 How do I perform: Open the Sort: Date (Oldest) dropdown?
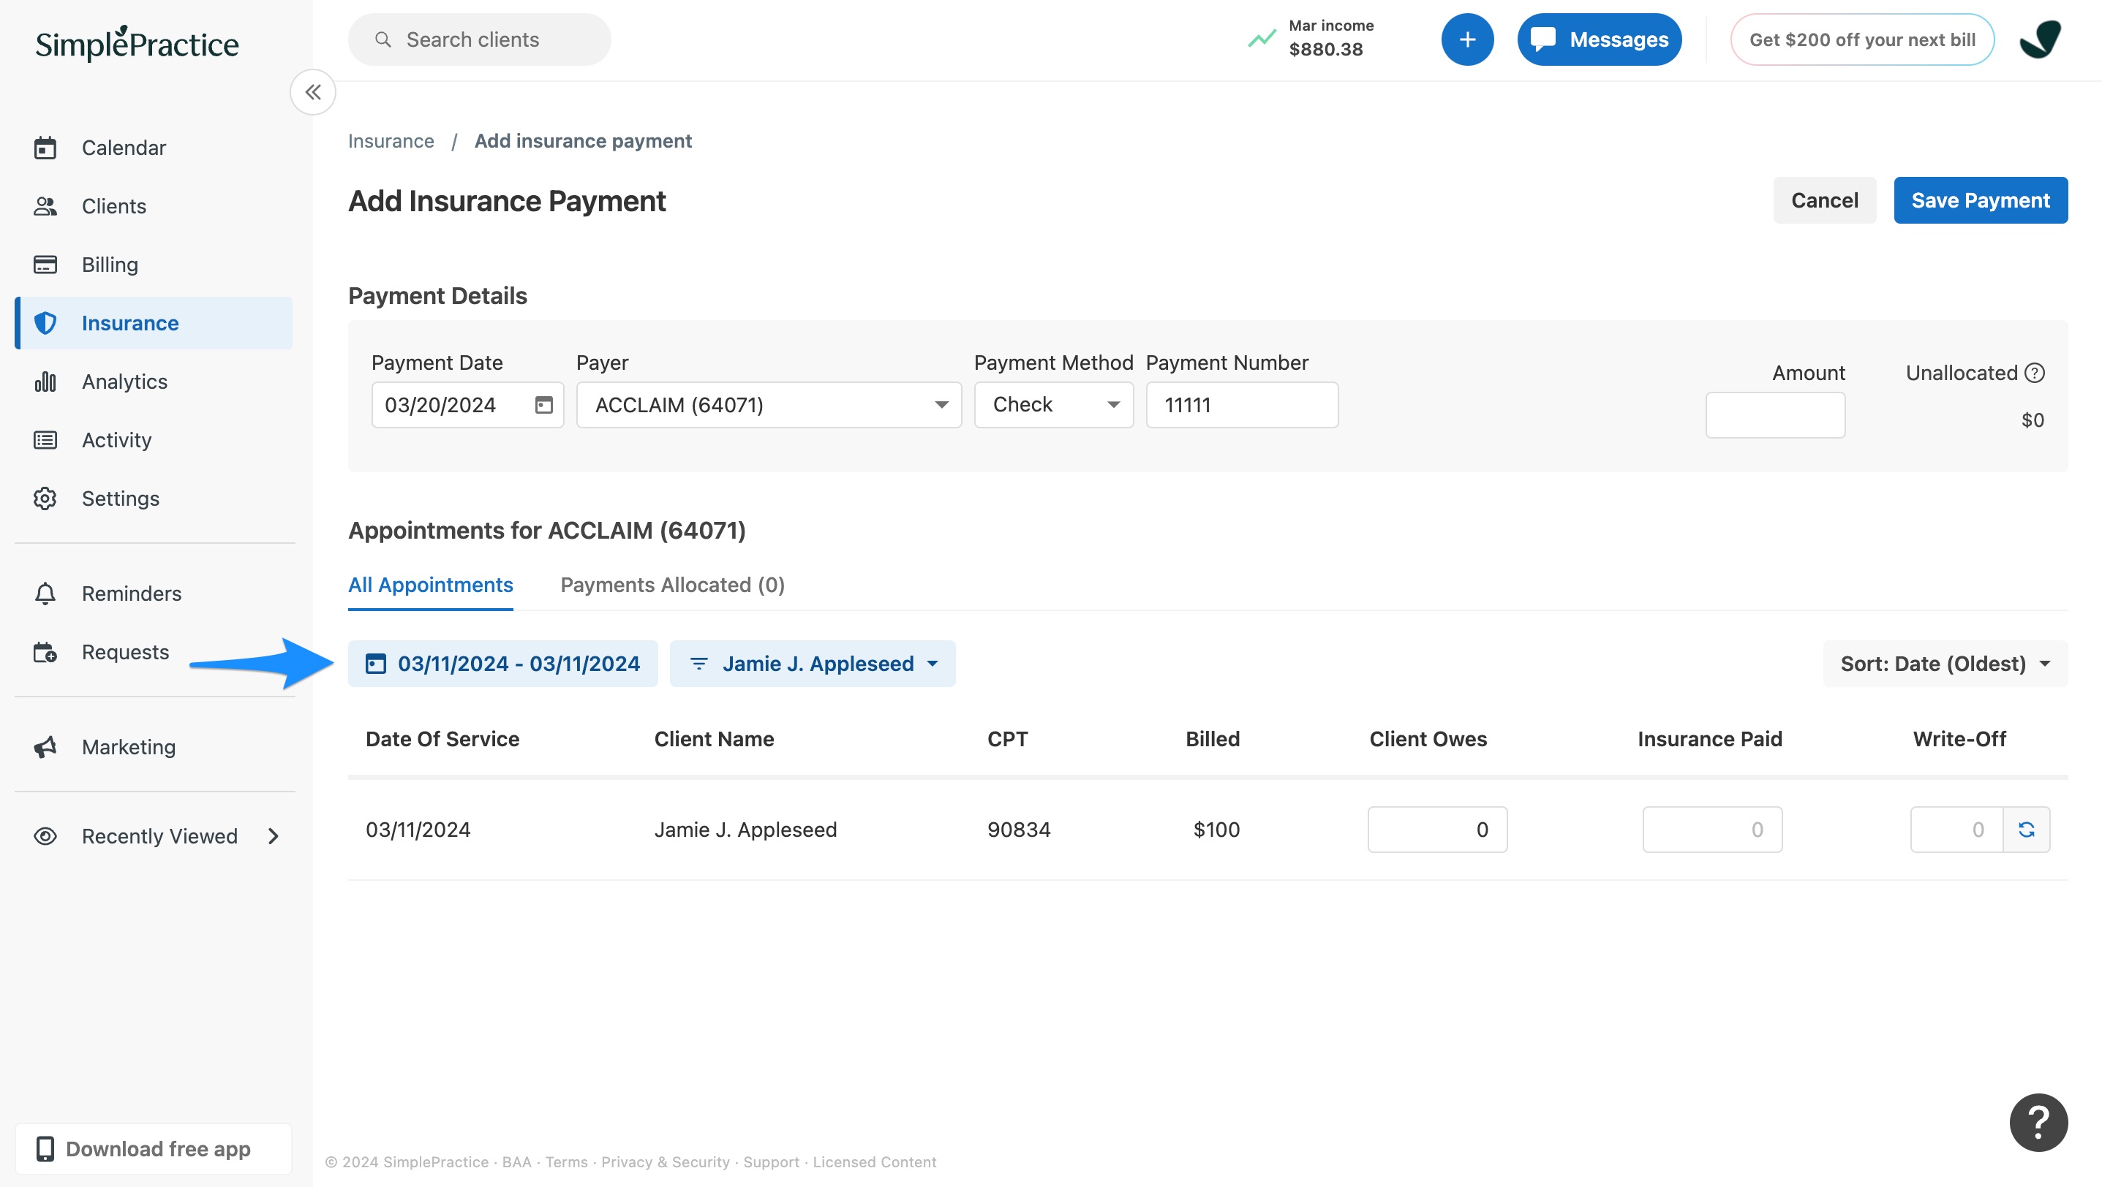(x=1945, y=664)
